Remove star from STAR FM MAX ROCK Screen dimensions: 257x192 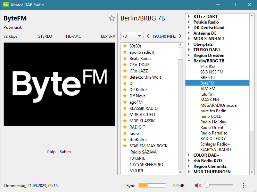click(125, 146)
